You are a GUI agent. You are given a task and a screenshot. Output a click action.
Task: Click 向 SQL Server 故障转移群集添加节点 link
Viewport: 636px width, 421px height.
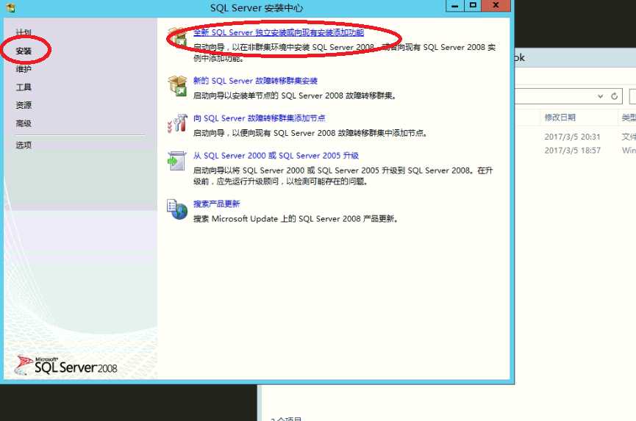point(260,118)
